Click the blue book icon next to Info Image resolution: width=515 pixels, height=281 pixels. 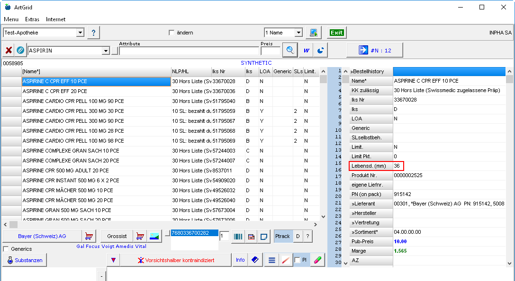(x=255, y=260)
